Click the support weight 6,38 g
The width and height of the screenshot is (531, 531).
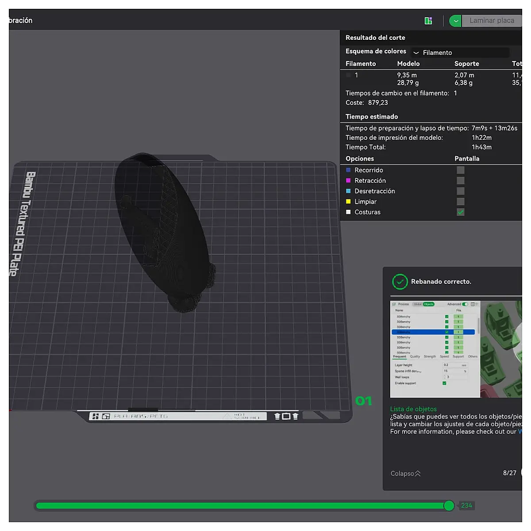464,83
